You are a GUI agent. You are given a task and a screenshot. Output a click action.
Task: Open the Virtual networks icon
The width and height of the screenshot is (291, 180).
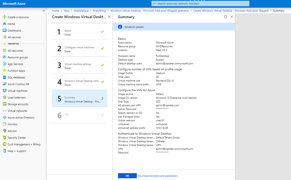click(4, 111)
